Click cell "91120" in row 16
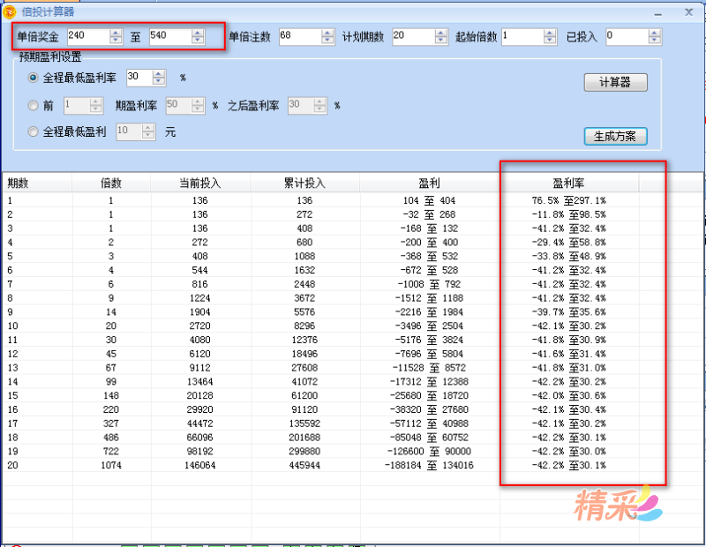The image size is (706, 547). tap(304, 409)
